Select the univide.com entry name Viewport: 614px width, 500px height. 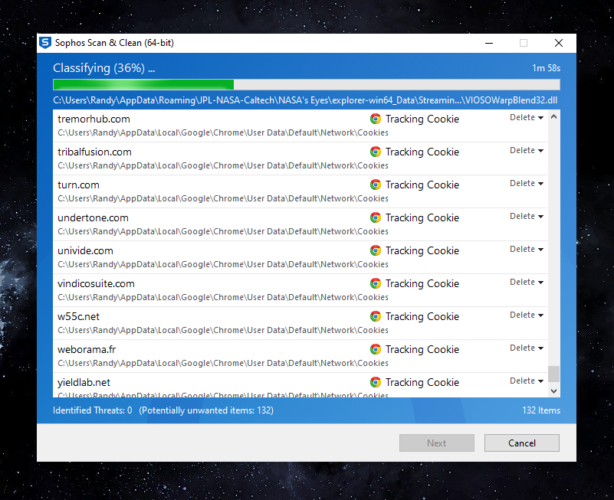pos(85,250)
